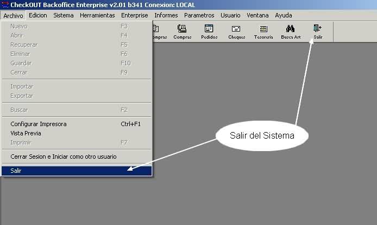The width and height of the screenshot is (377, 225).
Task: Open the Compras cash register icon
Action: [182, 32]
